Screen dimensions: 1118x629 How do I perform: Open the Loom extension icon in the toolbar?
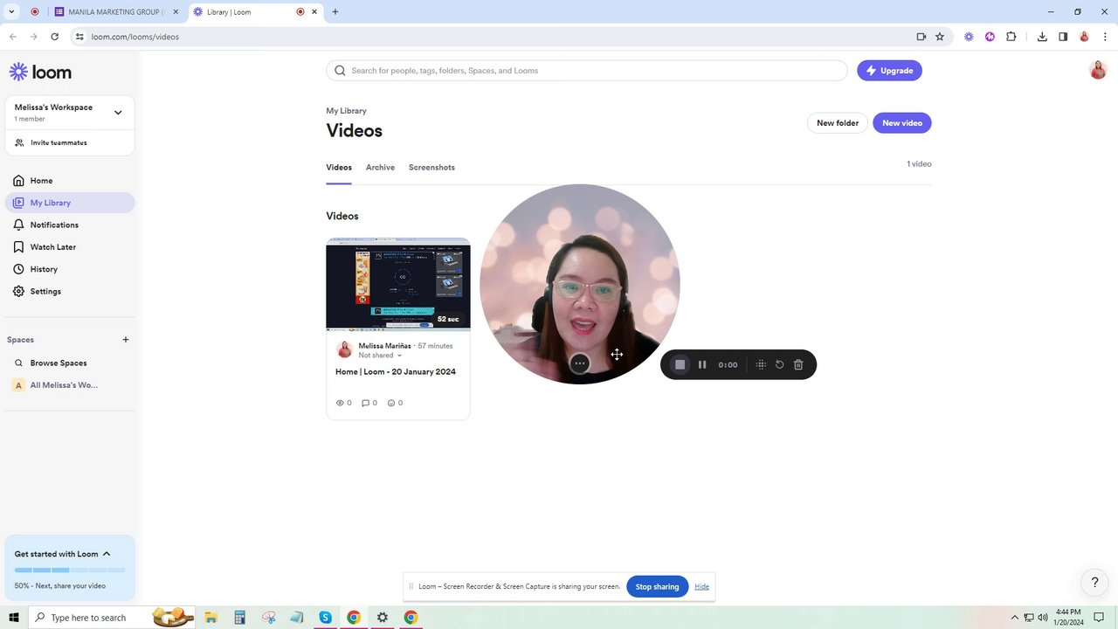pyautogui.click(x=969, y=37)
